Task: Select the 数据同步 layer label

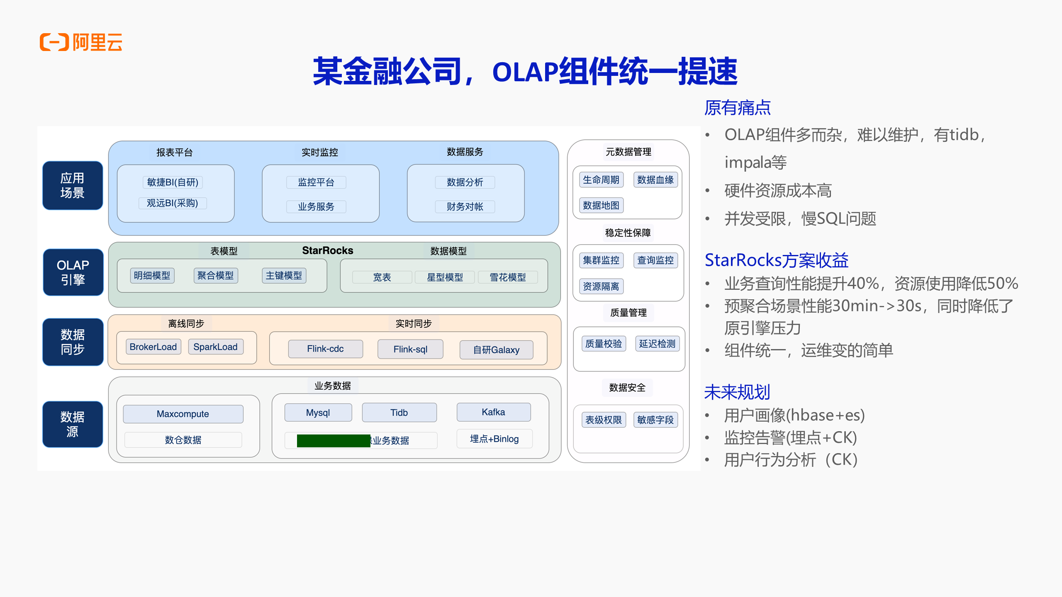Action: [73, 342]
